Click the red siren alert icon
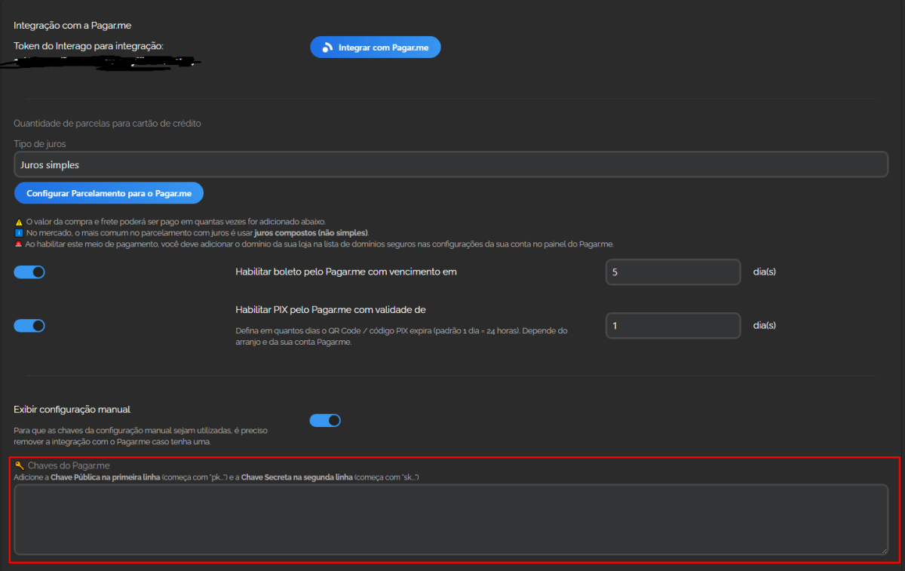 [19, 244]
